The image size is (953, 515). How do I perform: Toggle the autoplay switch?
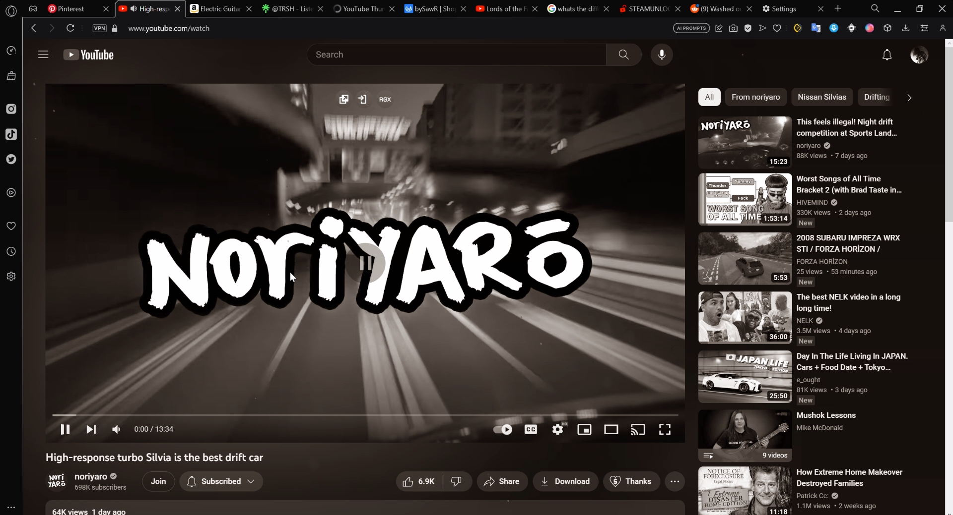pos(503,429)
